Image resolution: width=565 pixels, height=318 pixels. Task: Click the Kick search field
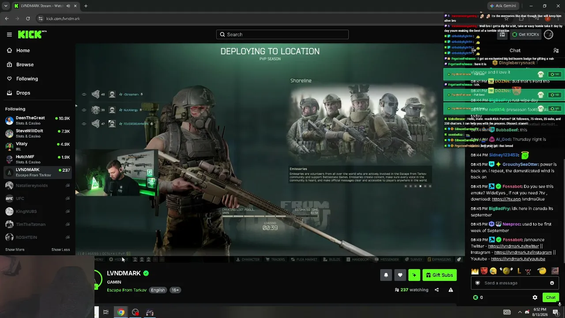coord(282,34)
